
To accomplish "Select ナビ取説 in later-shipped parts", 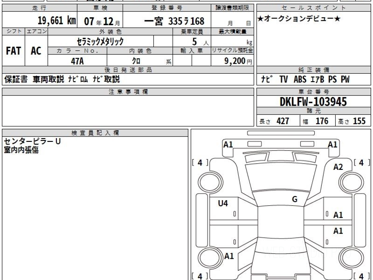I will 106,79.
